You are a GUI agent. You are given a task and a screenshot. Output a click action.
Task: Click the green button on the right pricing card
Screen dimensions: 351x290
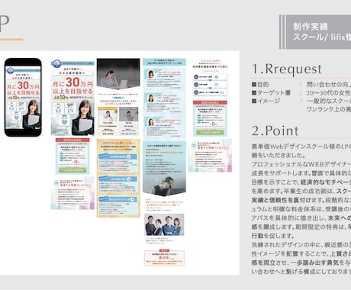tap(210, 133)
